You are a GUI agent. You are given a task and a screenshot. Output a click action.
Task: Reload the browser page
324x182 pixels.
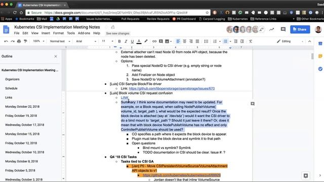click(x=15, y=13)
